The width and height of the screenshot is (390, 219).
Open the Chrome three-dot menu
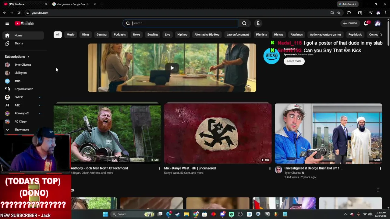tap(385, 13)
